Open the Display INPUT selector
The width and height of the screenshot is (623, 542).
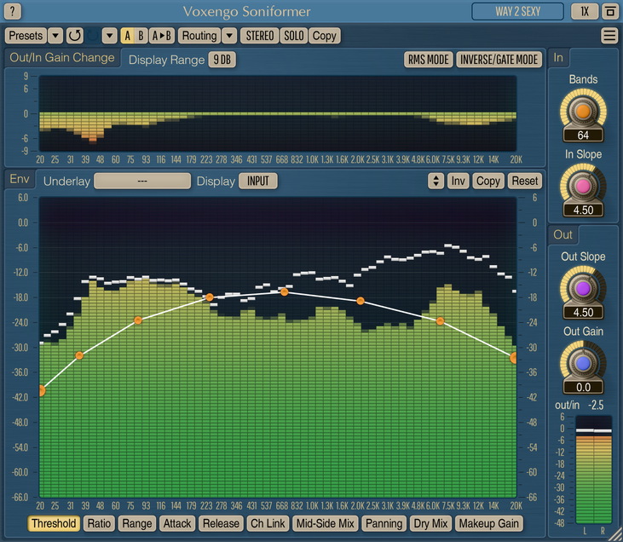258,182
